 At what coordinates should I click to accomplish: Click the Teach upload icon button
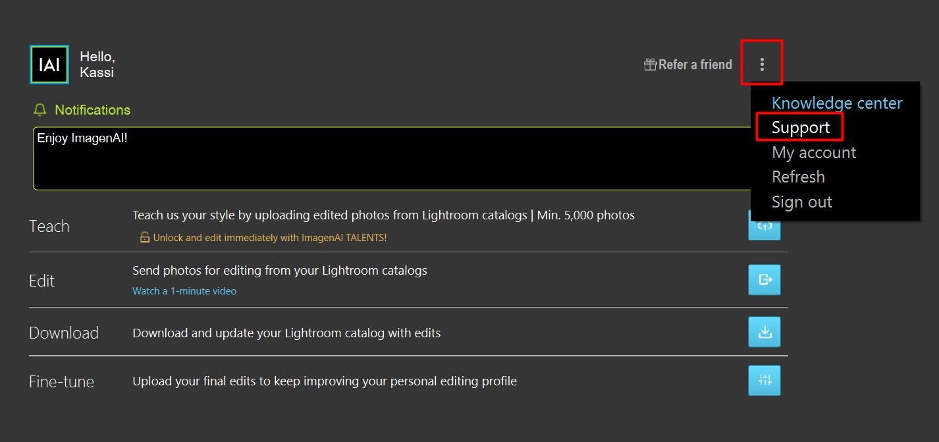pos(765,227)
